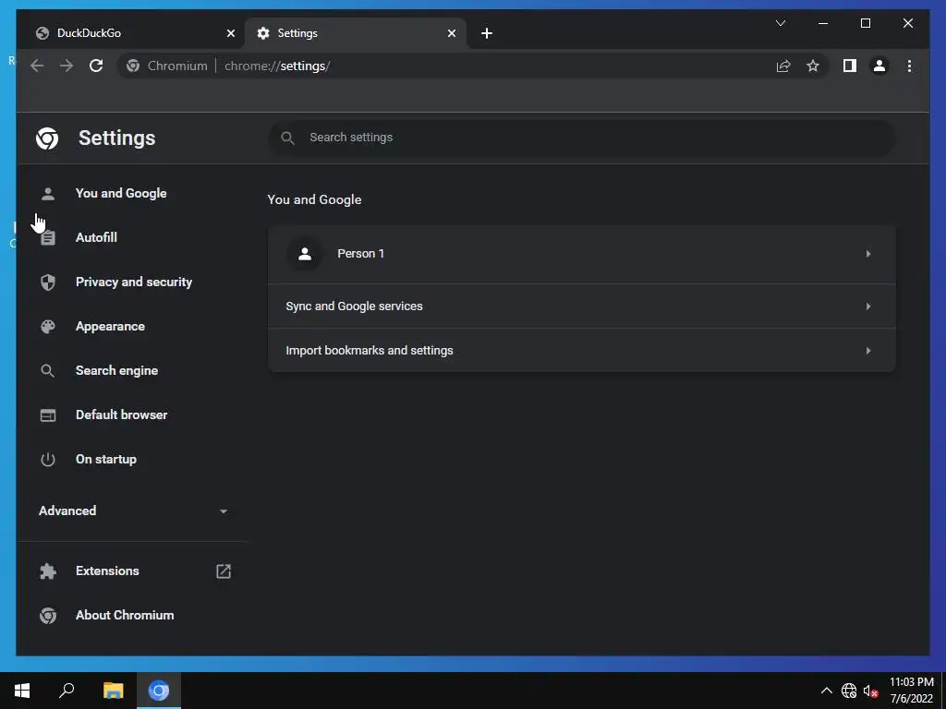Expand Person 1 row arrow
946x709 pixels.
(x=868, y=254)
